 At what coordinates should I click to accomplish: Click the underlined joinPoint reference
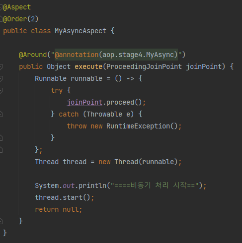[x=84, y=103]
